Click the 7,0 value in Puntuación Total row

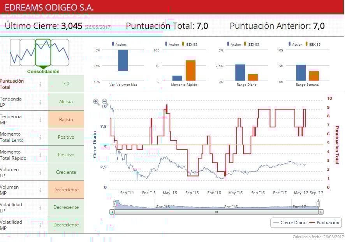coord(66,84)
